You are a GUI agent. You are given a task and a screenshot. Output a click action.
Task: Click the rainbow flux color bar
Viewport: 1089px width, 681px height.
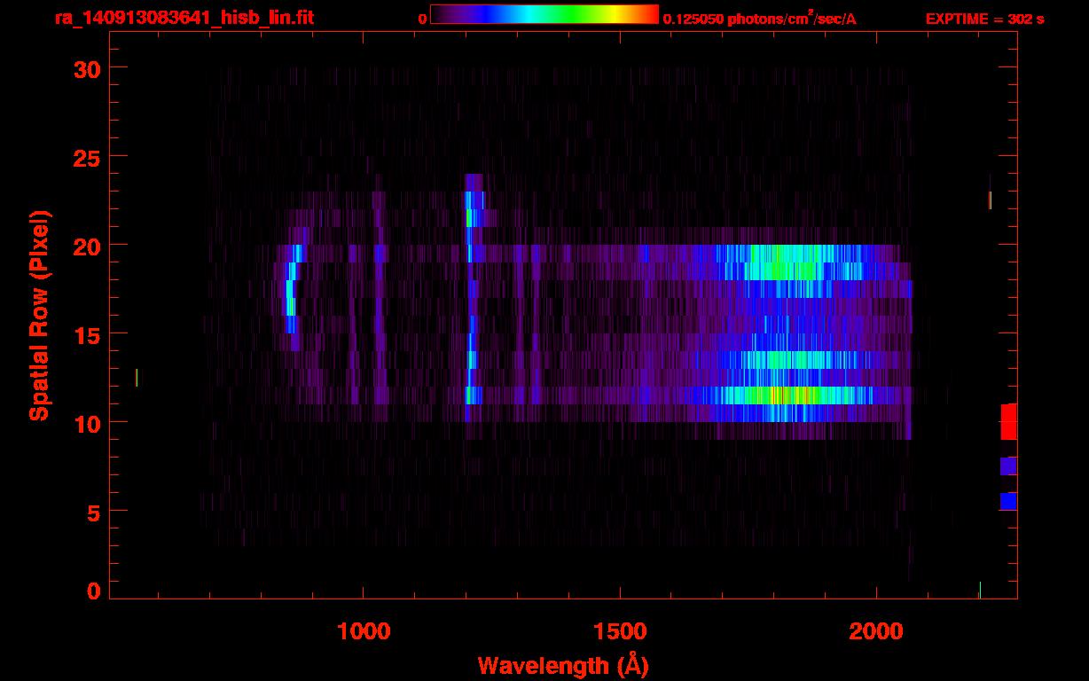click(544, 14)
